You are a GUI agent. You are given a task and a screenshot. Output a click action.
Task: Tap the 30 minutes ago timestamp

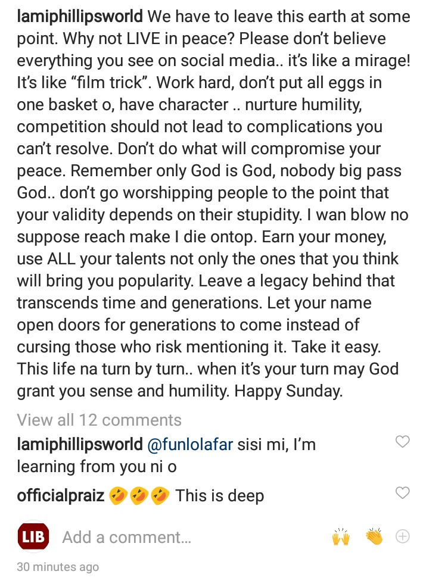58,567
